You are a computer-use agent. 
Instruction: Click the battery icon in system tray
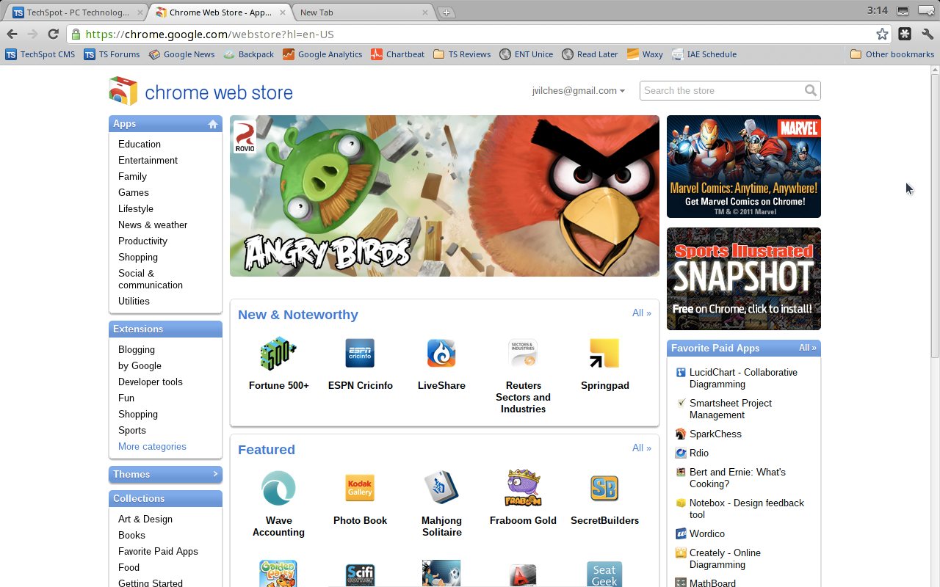click(925, 10)
